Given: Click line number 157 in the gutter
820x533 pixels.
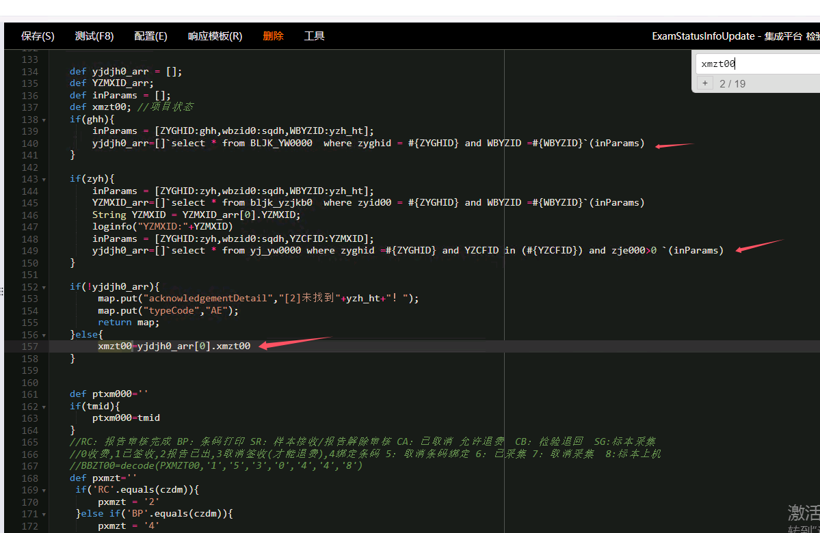Looking at the screenshot, I should [x=30, y=346].
